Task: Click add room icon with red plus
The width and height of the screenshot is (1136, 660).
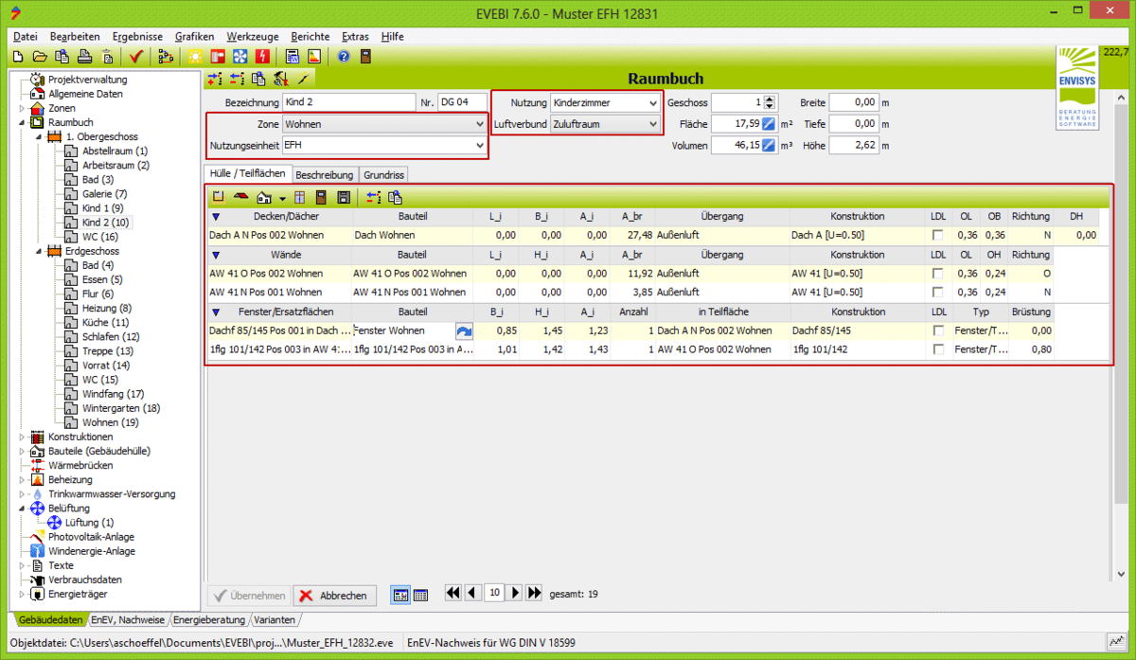Action: click(216, 79)
